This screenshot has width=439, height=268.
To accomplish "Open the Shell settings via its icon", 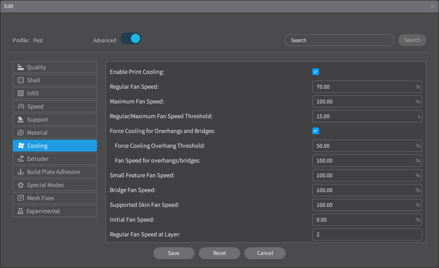I will (21, 80).
